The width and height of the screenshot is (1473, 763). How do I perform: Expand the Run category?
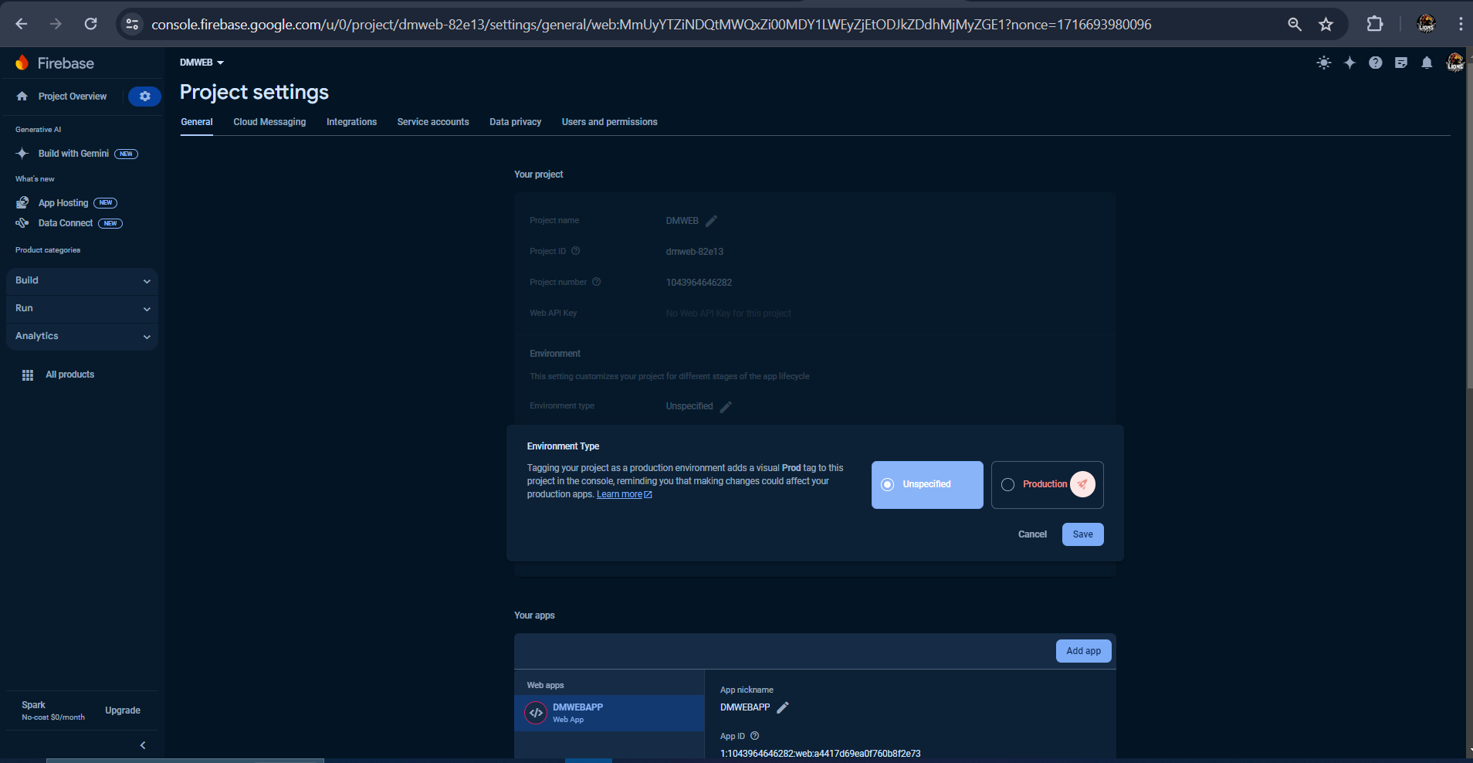82,309
